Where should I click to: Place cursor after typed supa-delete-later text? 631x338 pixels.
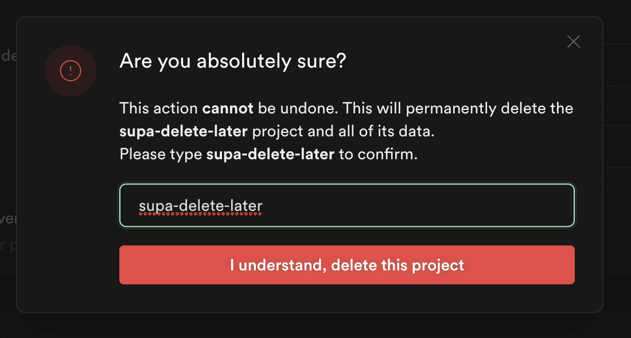click(264, 205)
